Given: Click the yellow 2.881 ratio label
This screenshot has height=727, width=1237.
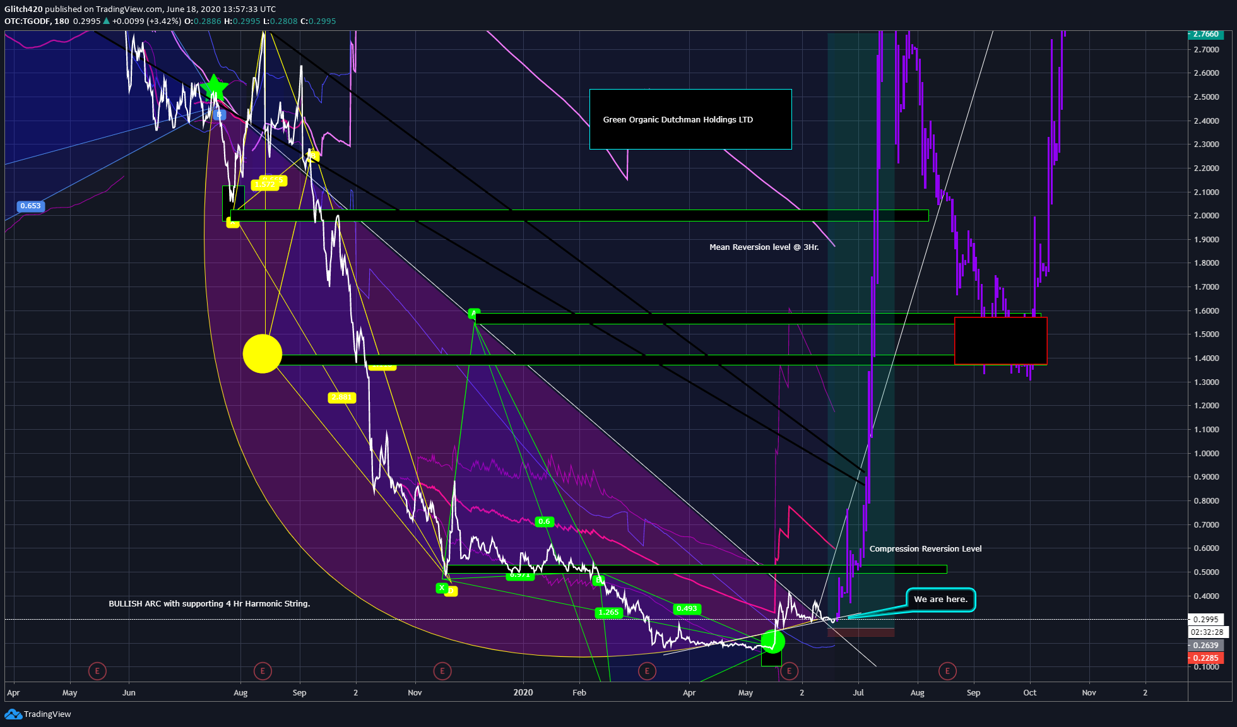Looking at the screenshot, I should click(341, 398).
